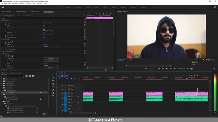Open playback resolution dropdown 1/4

pos(198,60)
